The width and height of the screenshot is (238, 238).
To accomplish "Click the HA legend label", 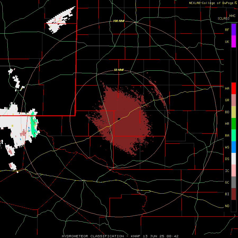I will [227, 89].
